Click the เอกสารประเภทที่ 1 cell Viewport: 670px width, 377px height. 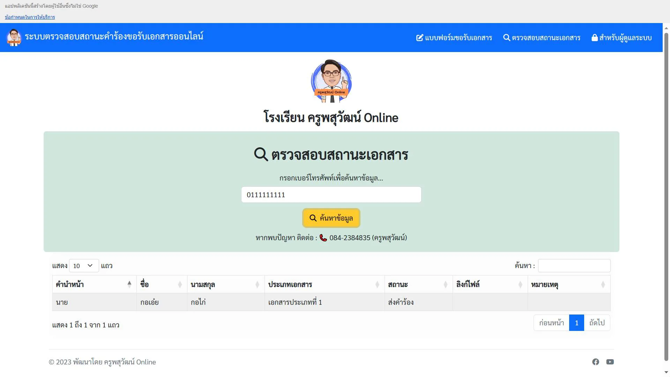325,302
